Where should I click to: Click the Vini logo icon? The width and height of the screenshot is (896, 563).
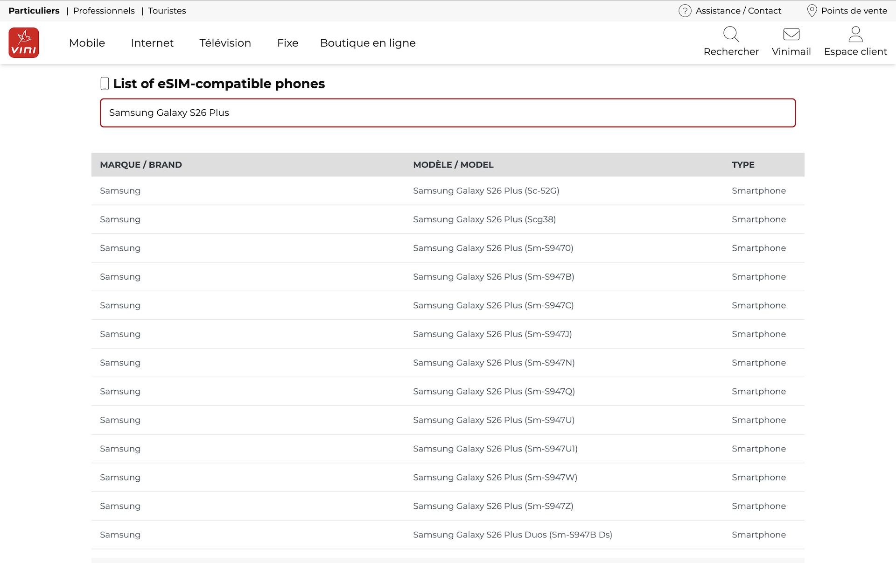24,42
